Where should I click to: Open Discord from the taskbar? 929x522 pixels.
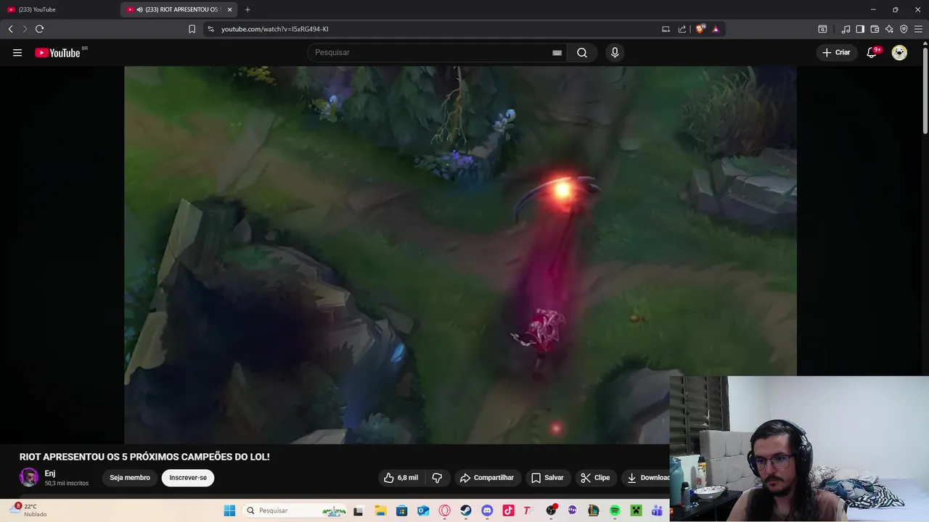pyautogui.click(x=487, y=510)
